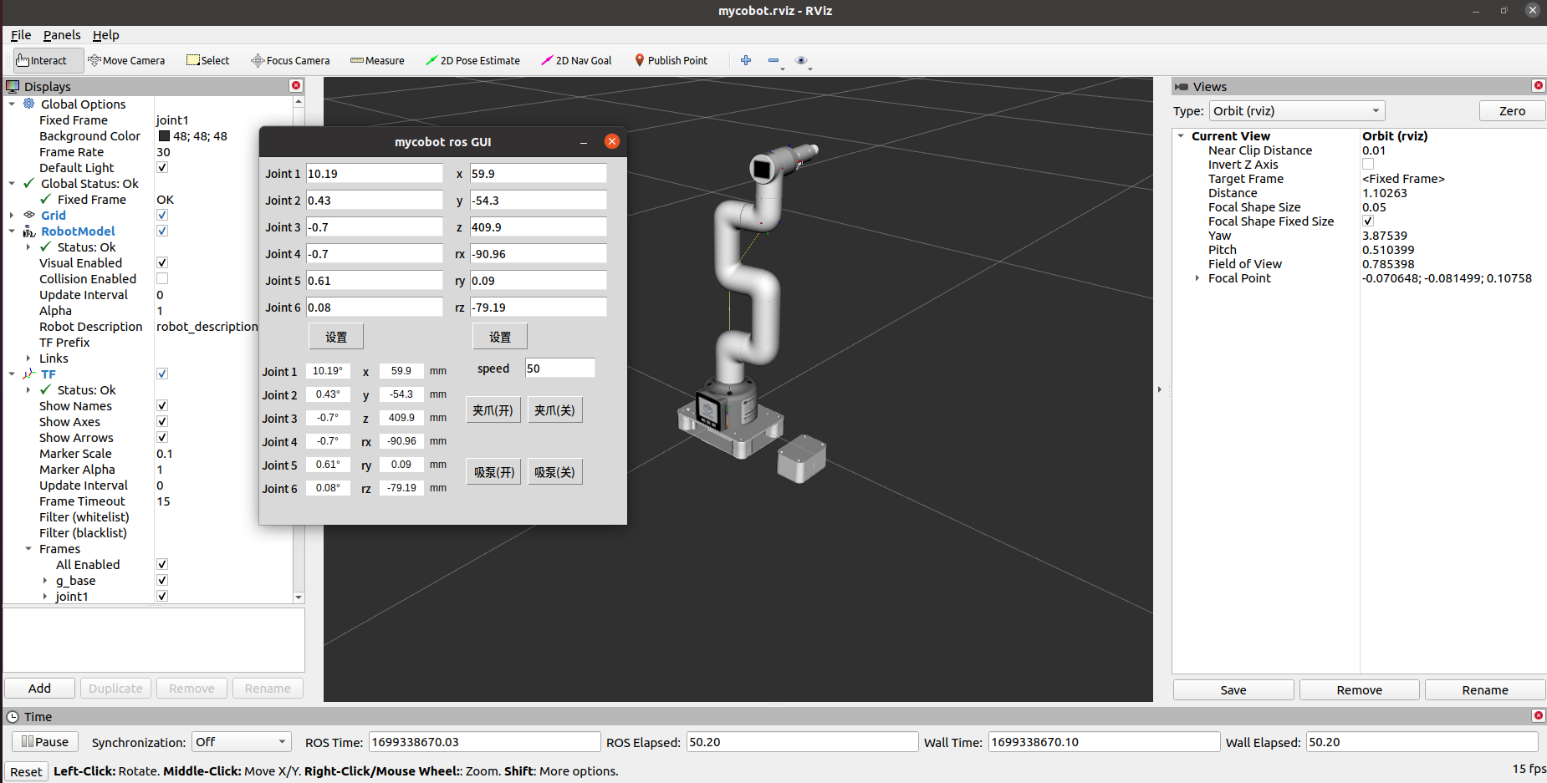Screen dimensions: 1547x783
Task: Toggle the TF display checkbox
Action: [162, 374]
